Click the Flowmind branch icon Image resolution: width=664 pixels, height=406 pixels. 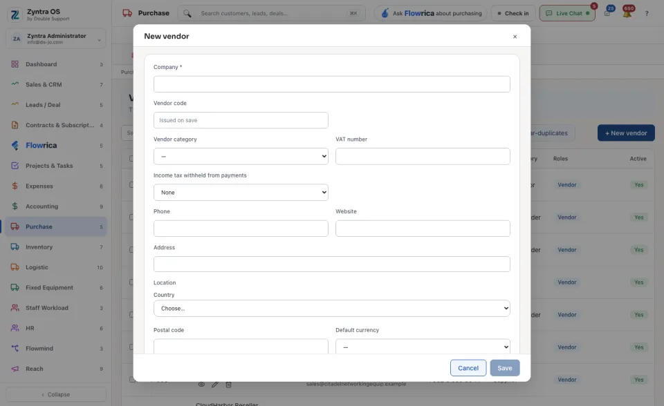[x=15, y=348]
